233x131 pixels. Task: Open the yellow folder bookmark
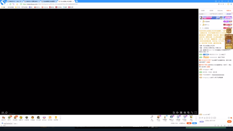pyautogui.click(x=17, y=7)
